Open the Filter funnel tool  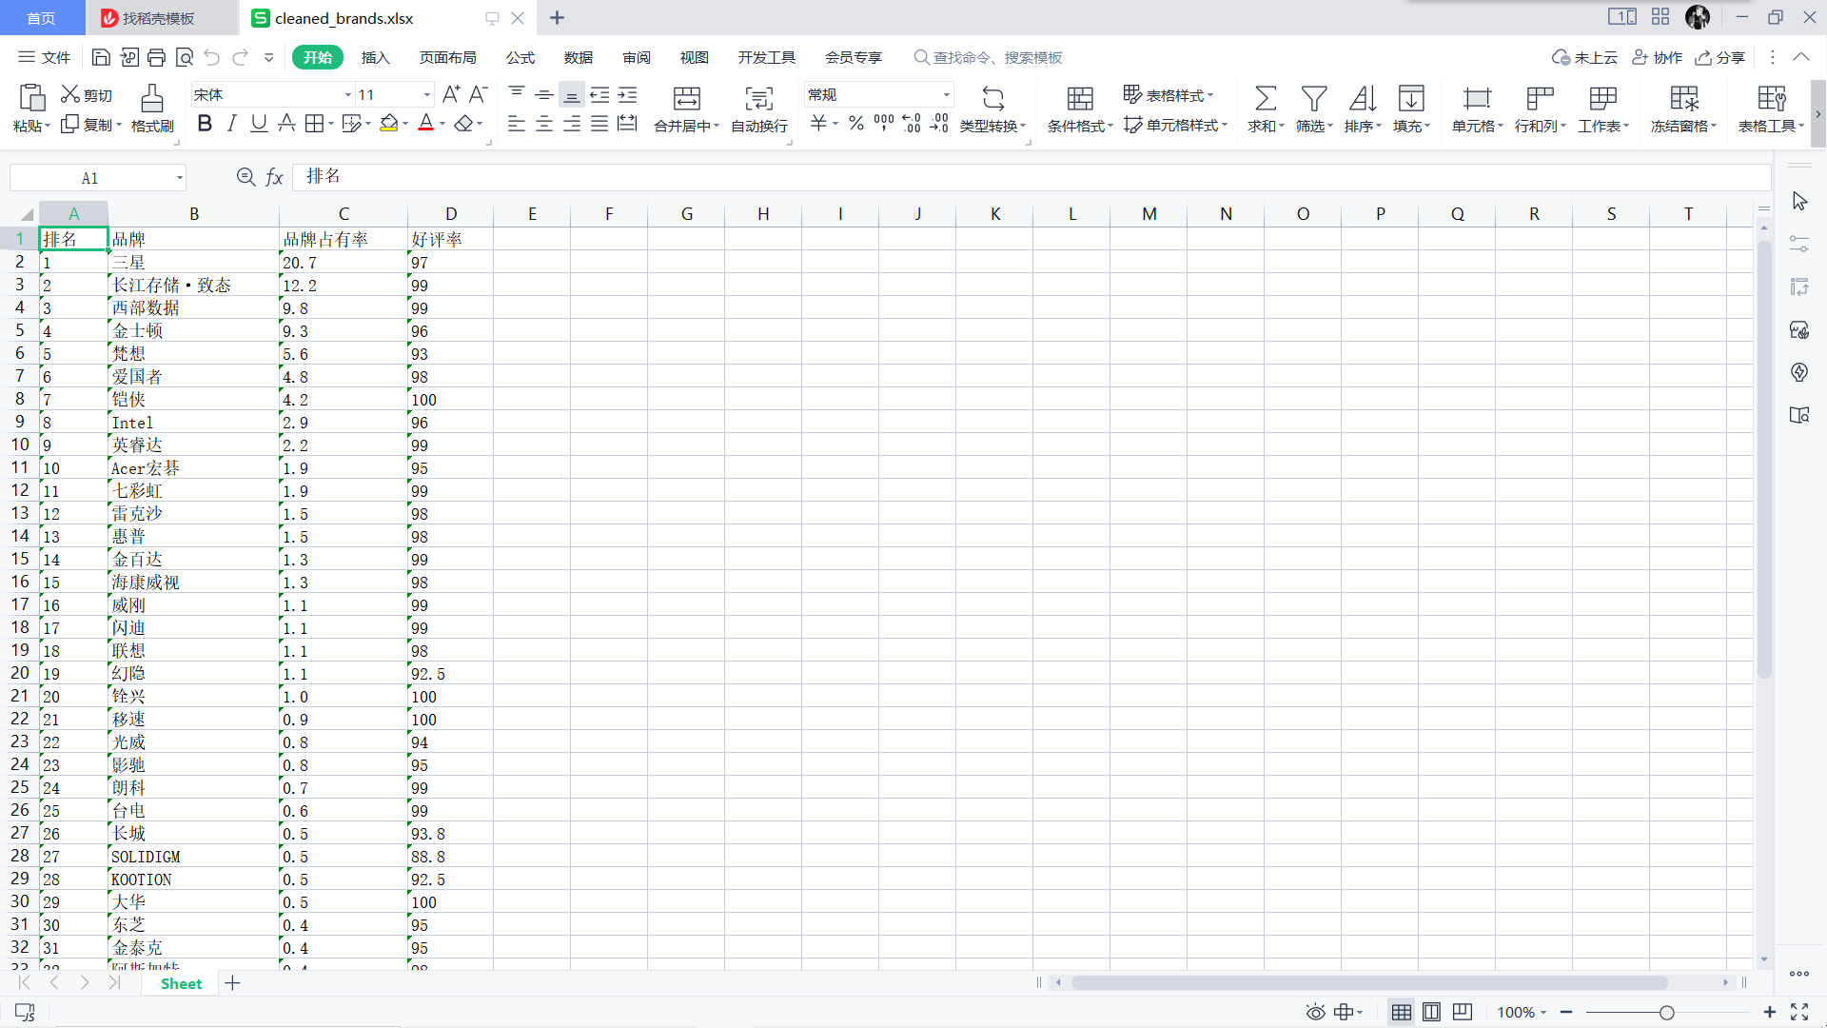click(1313, 98)
